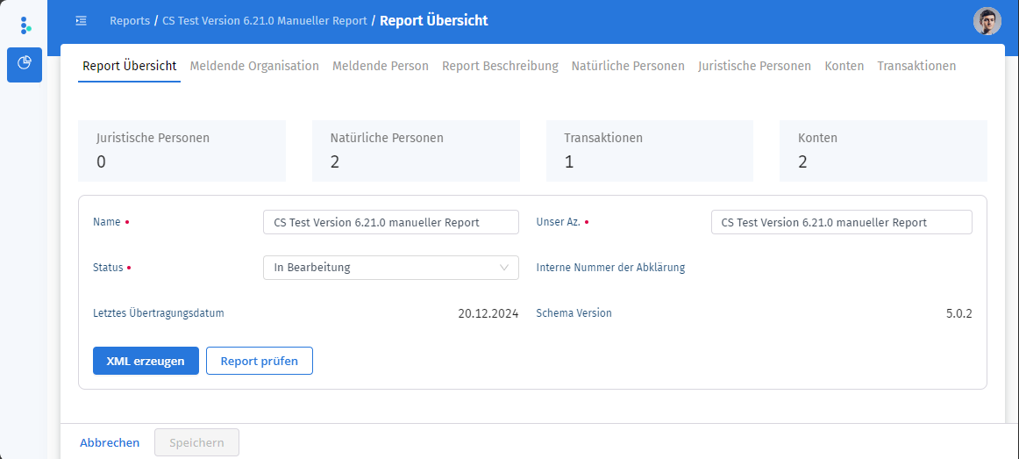Go to Report Beschreibung tab
Screen dimensions: 1019x459
pyautogui.click(x=500, y=66)
